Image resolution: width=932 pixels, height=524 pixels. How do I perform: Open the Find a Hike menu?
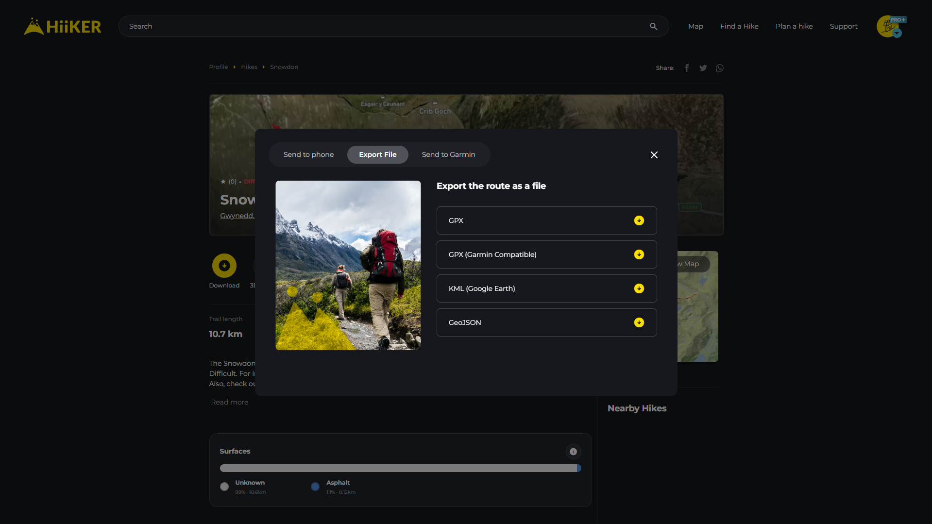pos(739,26)
